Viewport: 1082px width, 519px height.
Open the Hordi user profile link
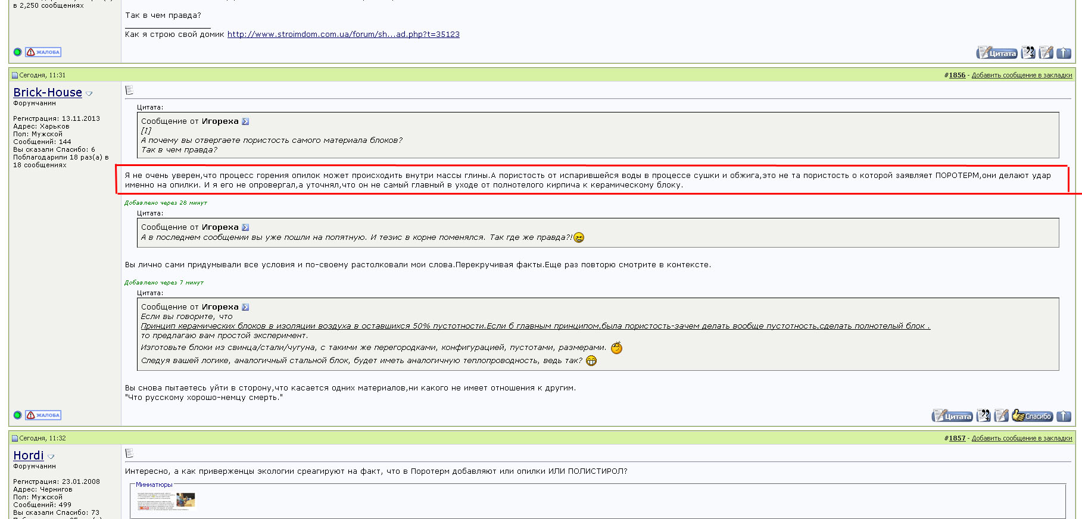click(29, 455)
